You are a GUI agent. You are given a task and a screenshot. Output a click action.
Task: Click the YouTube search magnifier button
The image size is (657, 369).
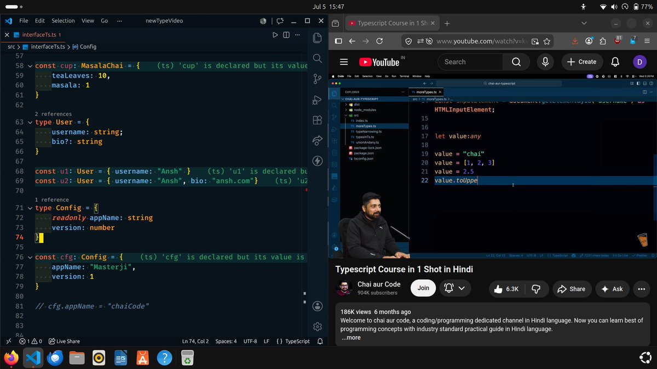click(x=516, y=62)
